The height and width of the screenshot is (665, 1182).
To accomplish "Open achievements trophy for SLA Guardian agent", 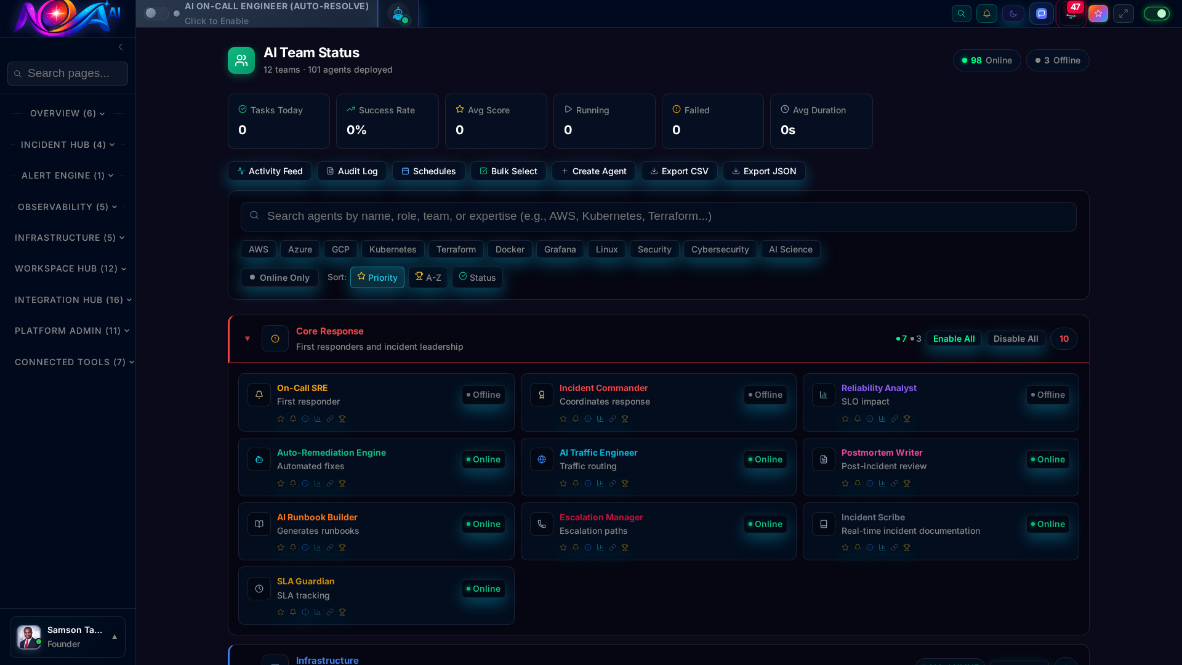I will 343,611.
